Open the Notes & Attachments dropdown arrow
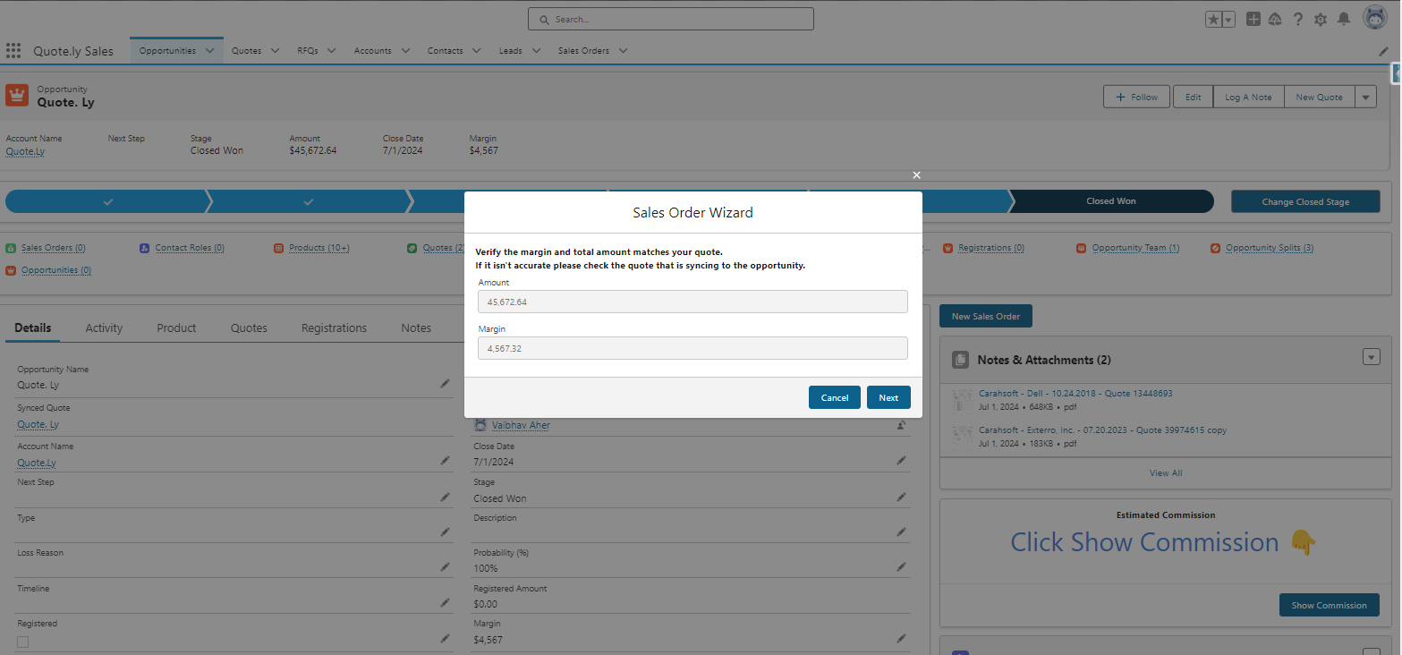Viewport: 1402px width, 655px height. [x=1372, y=357]
